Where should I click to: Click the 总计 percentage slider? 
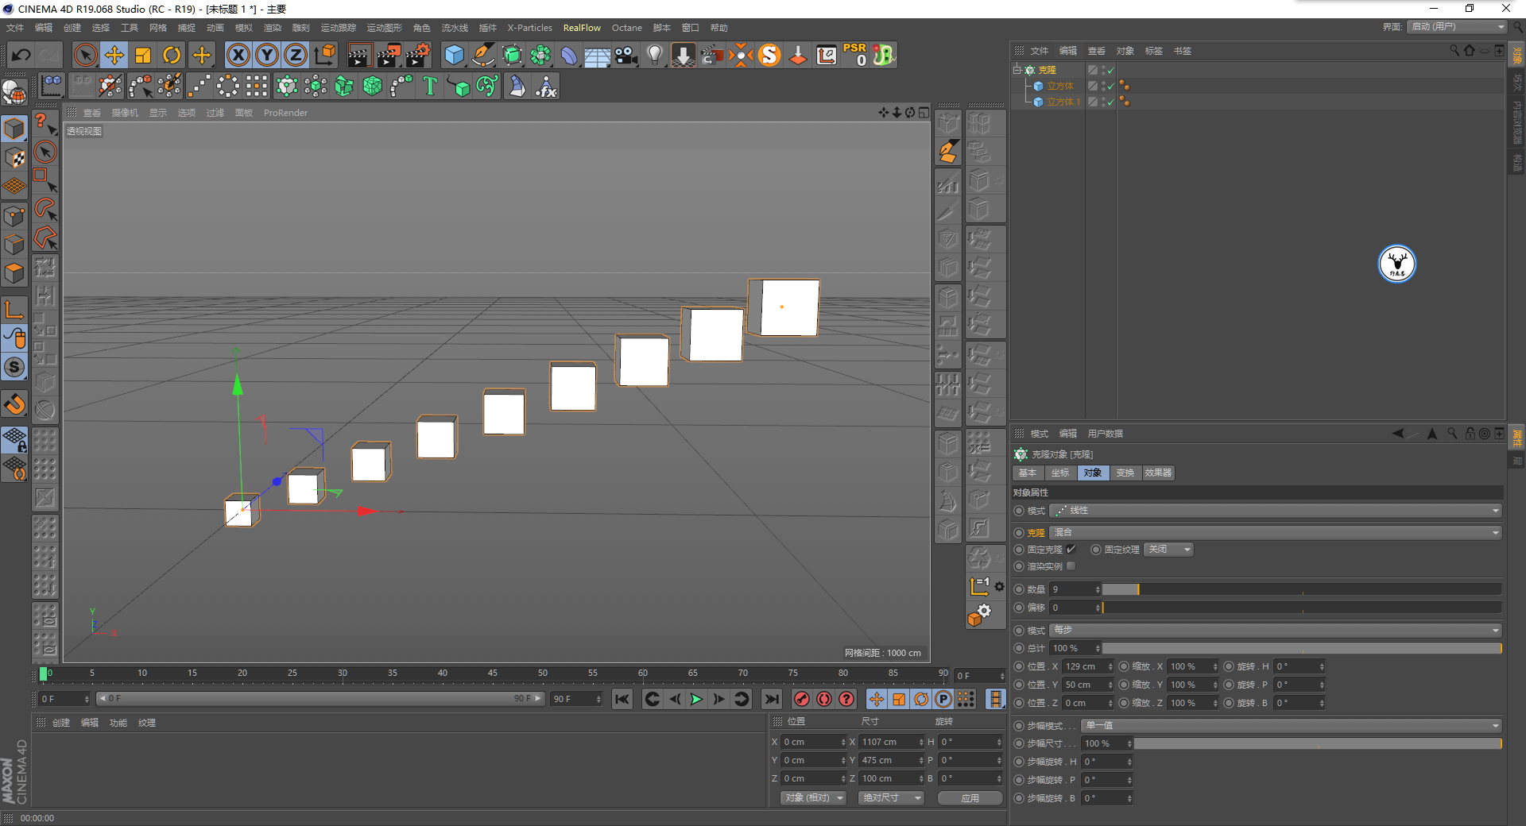(x=1301, y=648)
